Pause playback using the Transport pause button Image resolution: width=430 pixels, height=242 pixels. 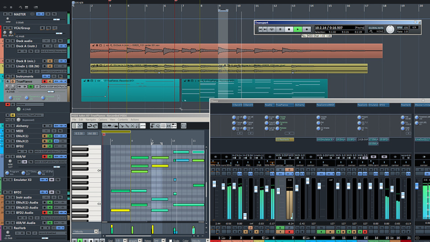pyautogui.click(x=280, y=29)
